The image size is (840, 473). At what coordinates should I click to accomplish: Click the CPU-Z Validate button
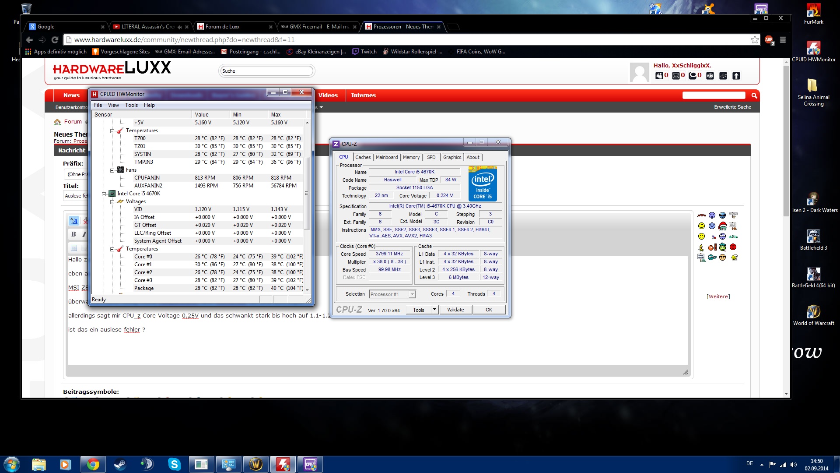tap(455, 310)
